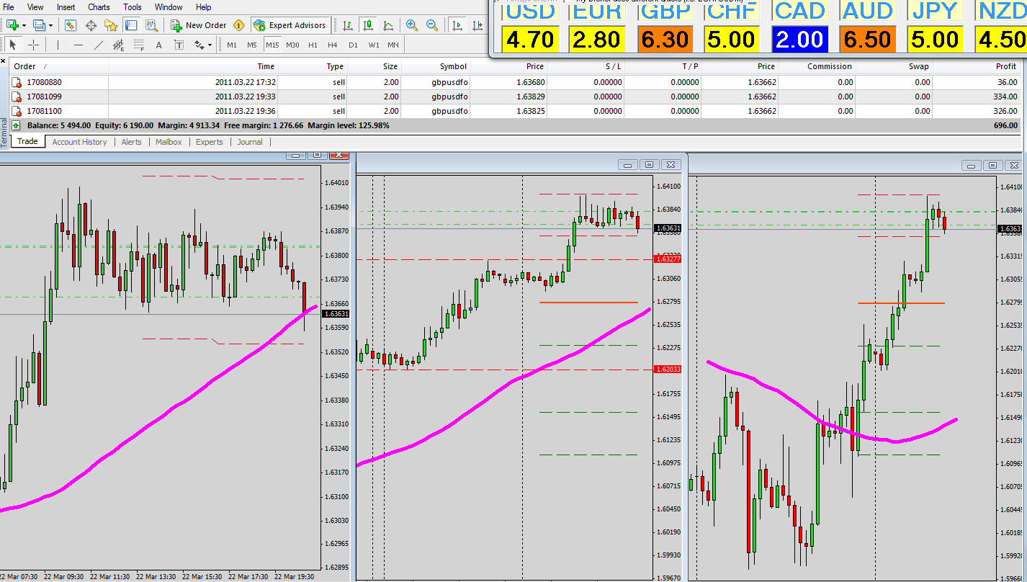This screenshot has height=582, width=1027.
Task: Open the Strategy Tester icon
Action: (x=151, y=25)
